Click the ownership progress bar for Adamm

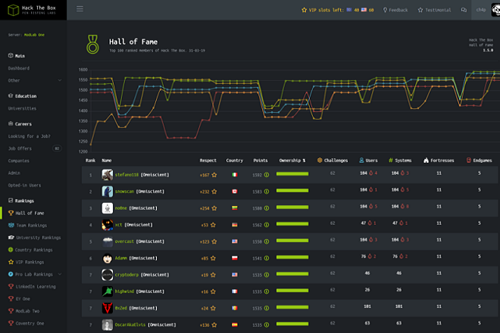point(292,258)
